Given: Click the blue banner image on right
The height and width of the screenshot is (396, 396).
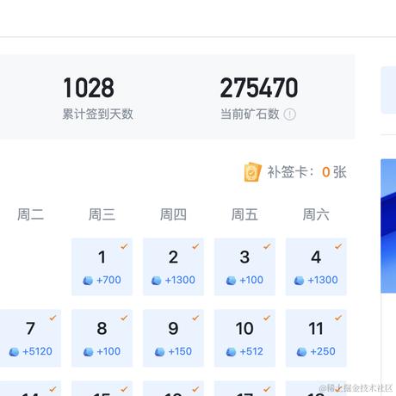Looking at the screenshot, I should [x=388, y=226].
